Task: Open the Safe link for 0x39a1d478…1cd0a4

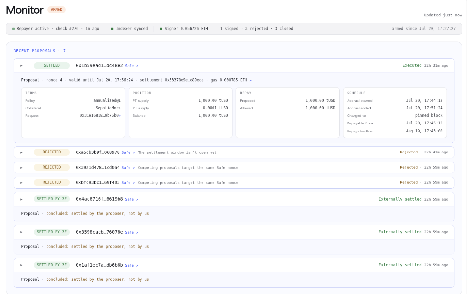Action: tap(128, 168)
